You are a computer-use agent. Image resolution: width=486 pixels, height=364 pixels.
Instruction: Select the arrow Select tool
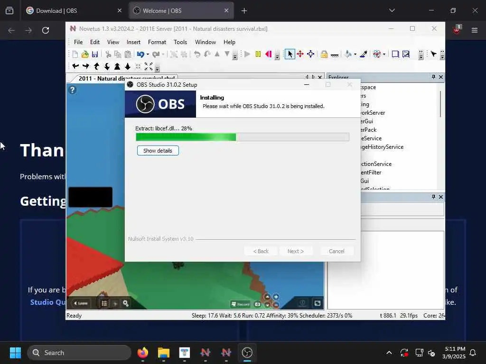coord(290,54)
